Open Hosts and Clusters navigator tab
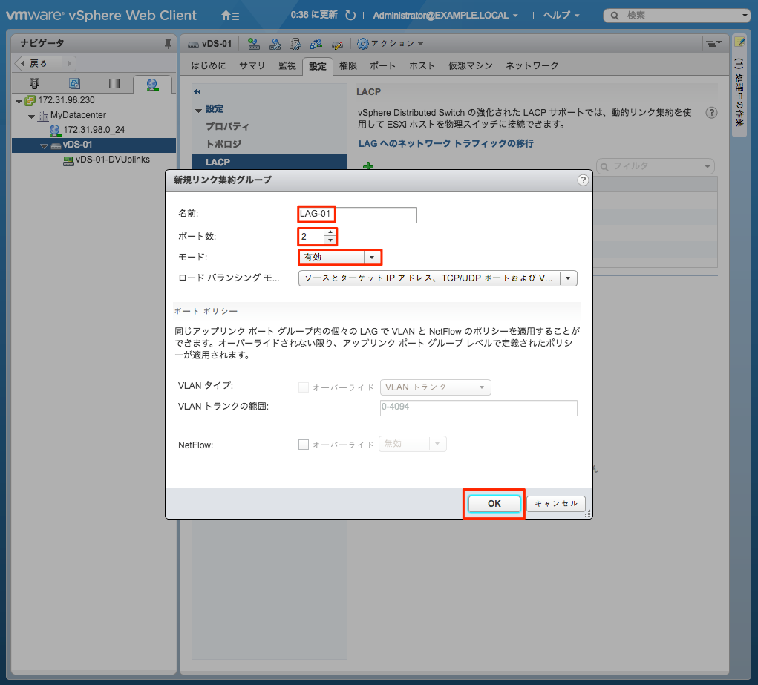The width and height of the screenshot is (758, 685). point(34,83)
